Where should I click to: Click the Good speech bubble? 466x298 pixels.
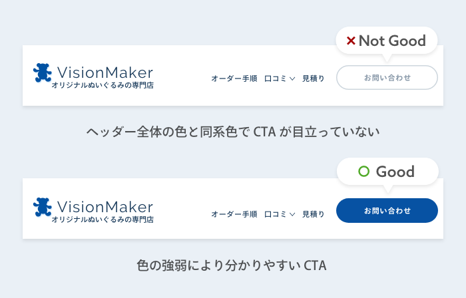click(x=387, y=172)
